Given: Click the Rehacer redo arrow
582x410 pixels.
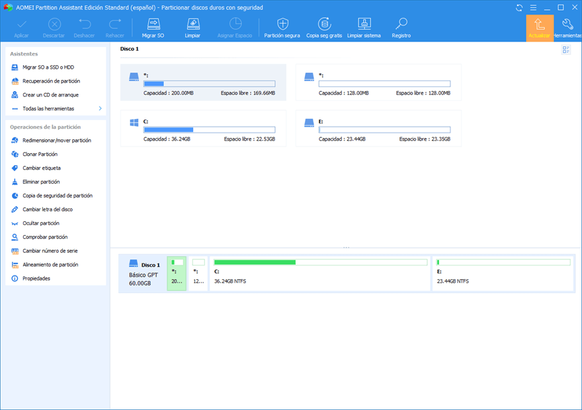Looking at the screenshot, I should click(x=114, y=24).
